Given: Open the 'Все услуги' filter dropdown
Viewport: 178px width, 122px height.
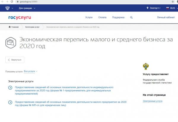Looking at the screenshot, I should click(x=31, y=71).
